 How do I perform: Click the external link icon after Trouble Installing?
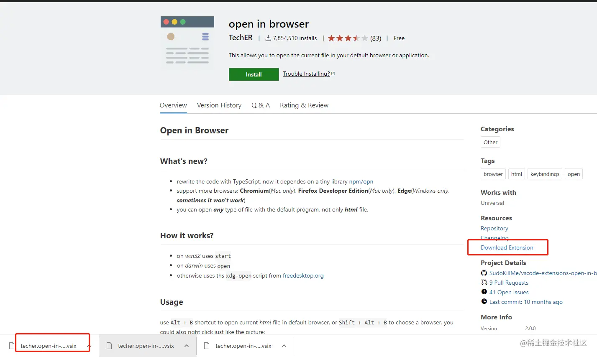point(333,74)
